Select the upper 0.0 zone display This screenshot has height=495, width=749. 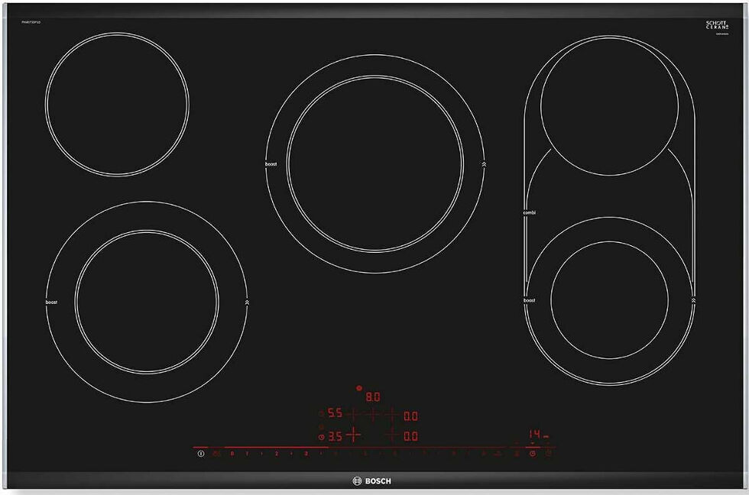pyautogui.click(x=410, y=416)
